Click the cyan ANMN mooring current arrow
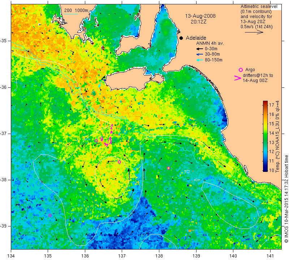This screenshot has height=260, width=289. coord(100,84)
